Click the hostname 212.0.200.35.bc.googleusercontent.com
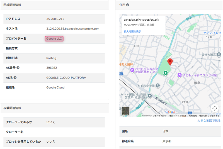The width and height of the screenshot is (223, 149). [x=73, y=29]
